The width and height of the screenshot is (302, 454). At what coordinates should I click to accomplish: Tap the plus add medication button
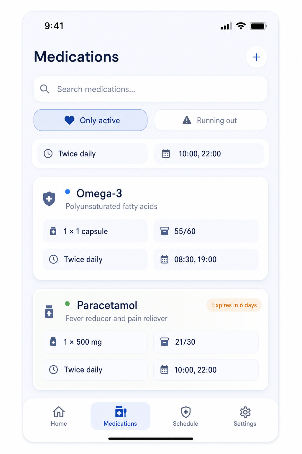(256, 57)
